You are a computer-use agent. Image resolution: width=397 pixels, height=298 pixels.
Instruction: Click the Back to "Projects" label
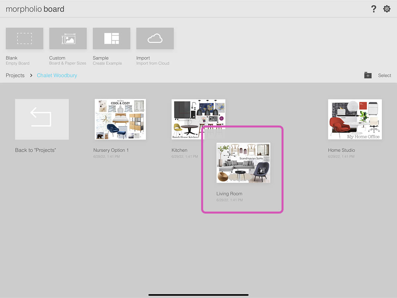(35, 150)
